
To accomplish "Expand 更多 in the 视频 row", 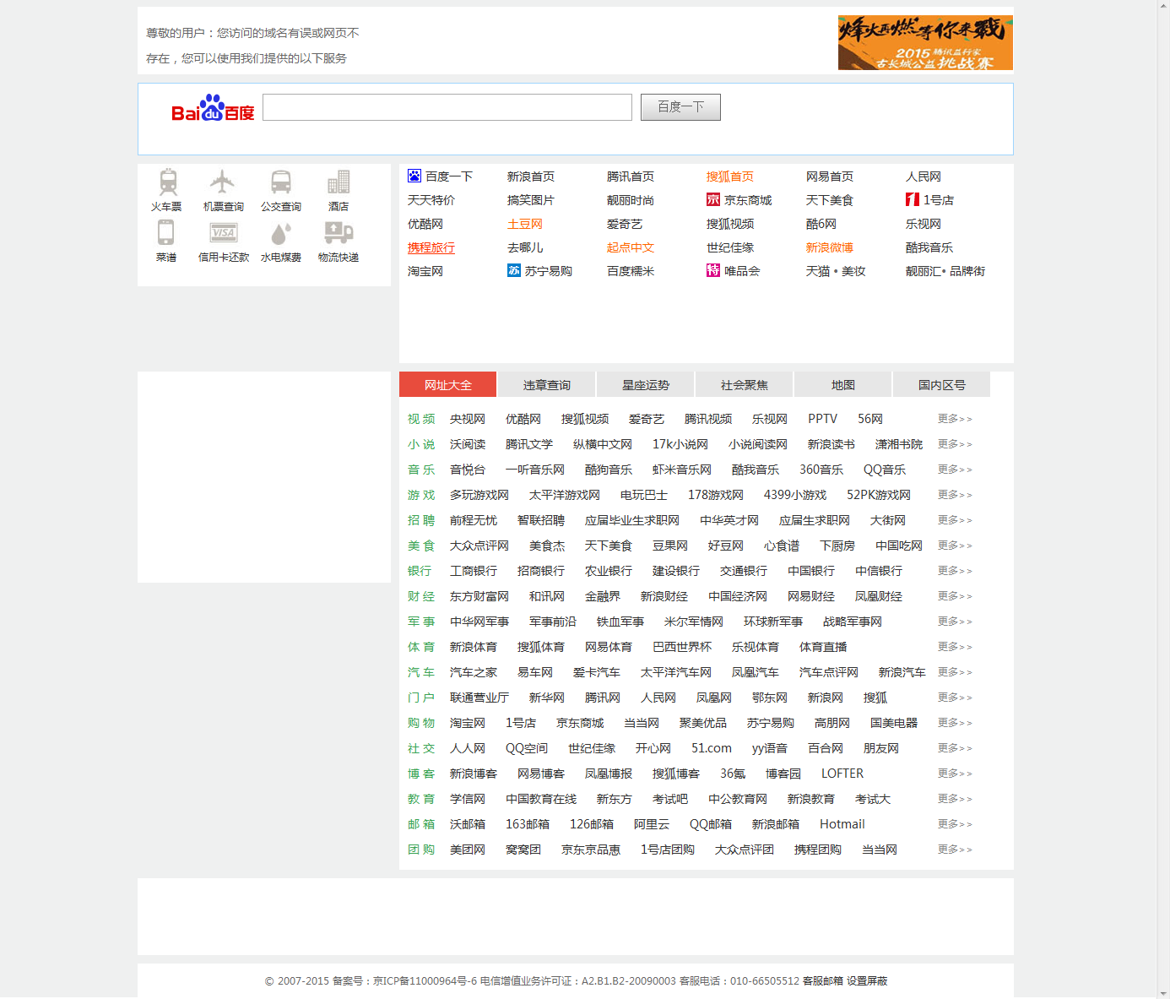I will pos(955,419).
